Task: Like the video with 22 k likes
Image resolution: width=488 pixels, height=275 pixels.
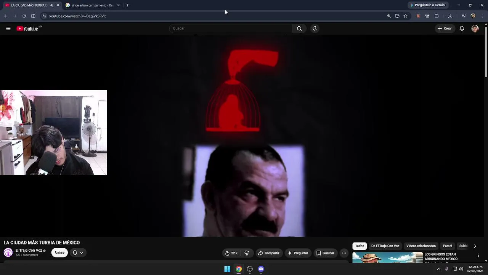Action: 231,253
